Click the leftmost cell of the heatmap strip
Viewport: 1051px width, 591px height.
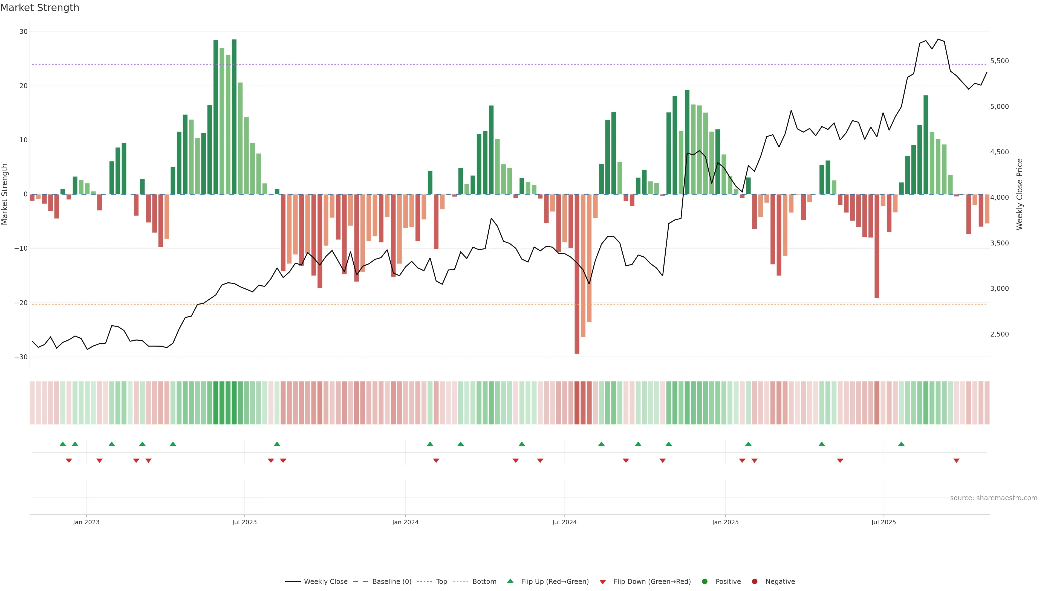click(x=32, y=402)
